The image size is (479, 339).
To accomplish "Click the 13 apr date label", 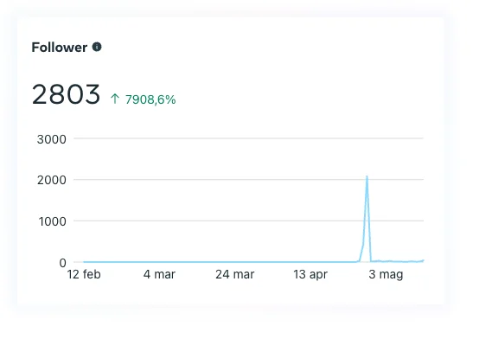I will 310,274.
